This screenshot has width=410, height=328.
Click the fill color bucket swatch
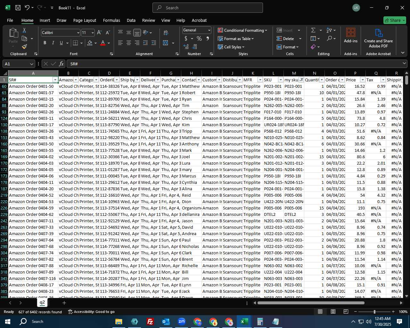(90, 43)
